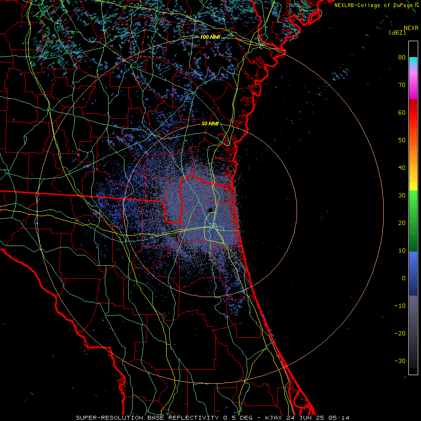The height and width of the screenshot is (421, 421).
Task: Click the cyan top segment of color bar
Action: click(x=413, y=61)
